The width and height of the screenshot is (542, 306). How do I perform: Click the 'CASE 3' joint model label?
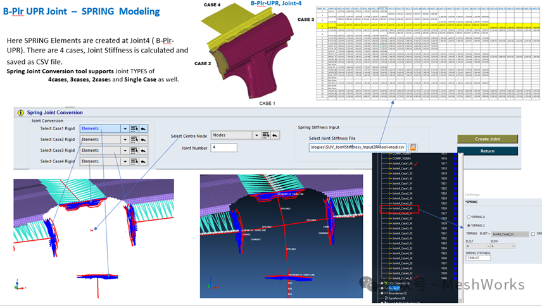pyautogui.click(x=306, y=20)
